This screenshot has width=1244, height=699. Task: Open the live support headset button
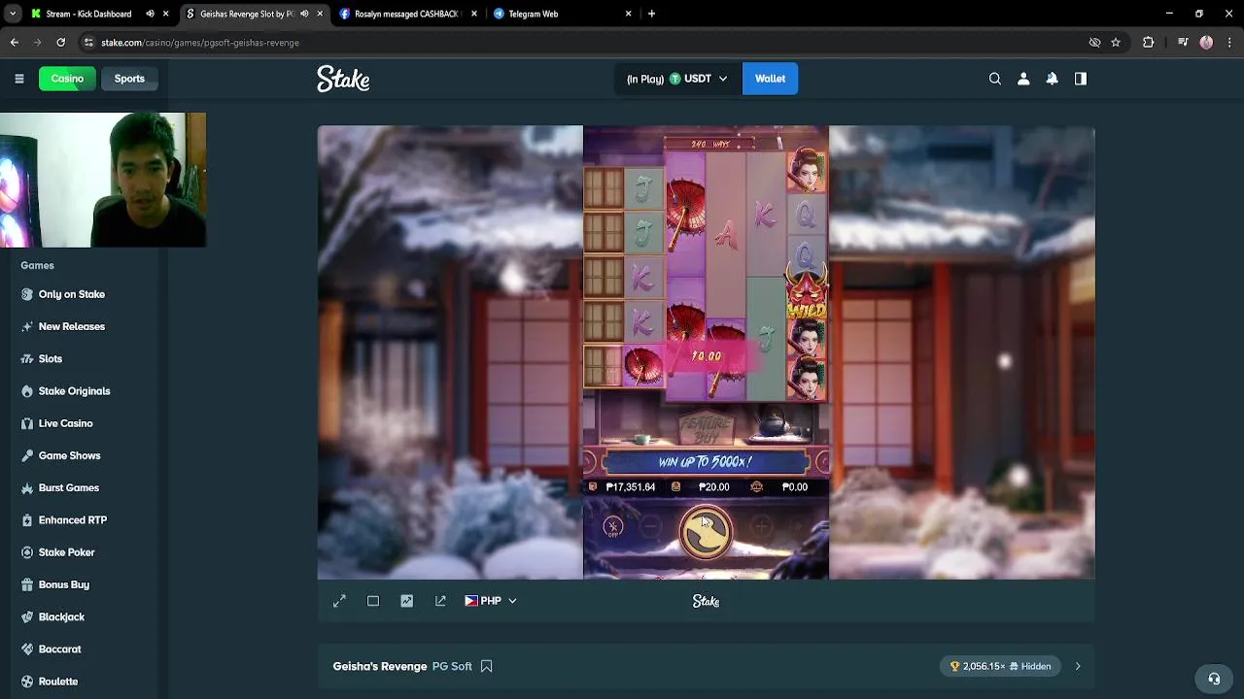tap(1214, 679)
